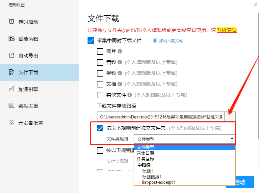Click the 下载文件存放路径 label

tap(117, 106)
